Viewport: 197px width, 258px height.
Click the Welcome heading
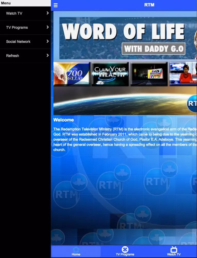(64, 120)
